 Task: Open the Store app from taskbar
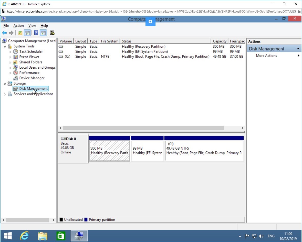(x=61, y=236)
